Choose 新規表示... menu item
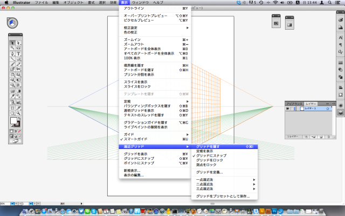This screenshot has width=345, height=216. click(155, 171)
